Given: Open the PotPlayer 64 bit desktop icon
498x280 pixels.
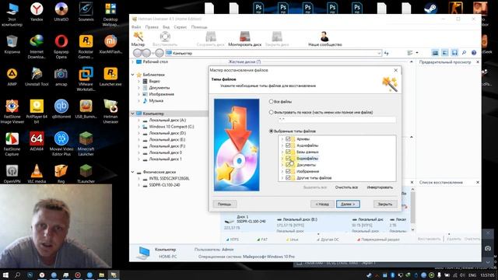Looking at the screenshot, I should click(x=37, y=111).
